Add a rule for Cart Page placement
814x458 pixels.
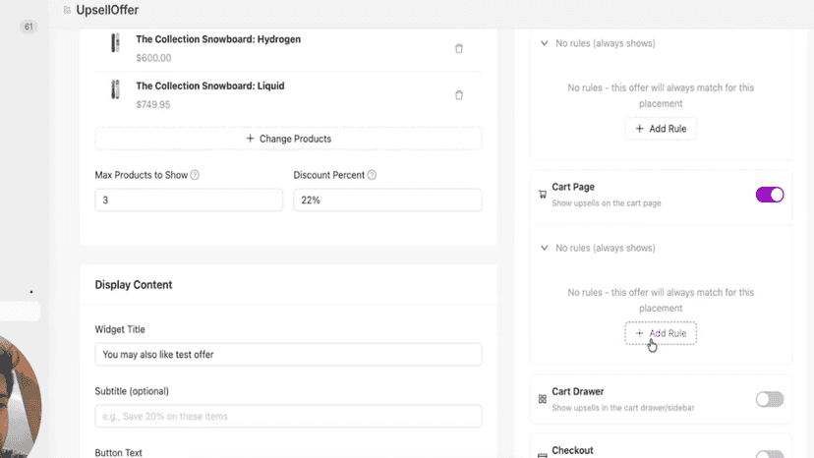(661, 333)
